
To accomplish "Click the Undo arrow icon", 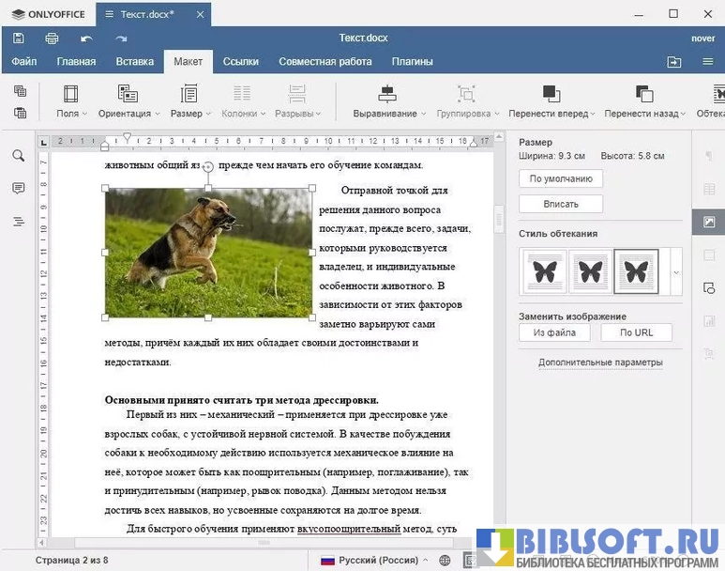I will tap(86, 39).
